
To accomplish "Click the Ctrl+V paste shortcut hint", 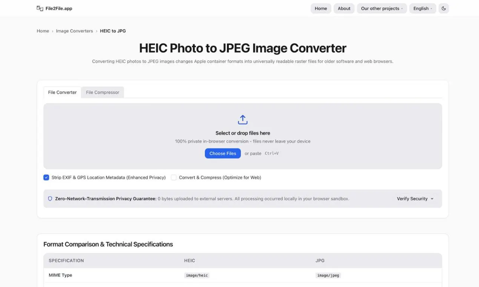I will [x=272, y=153].
